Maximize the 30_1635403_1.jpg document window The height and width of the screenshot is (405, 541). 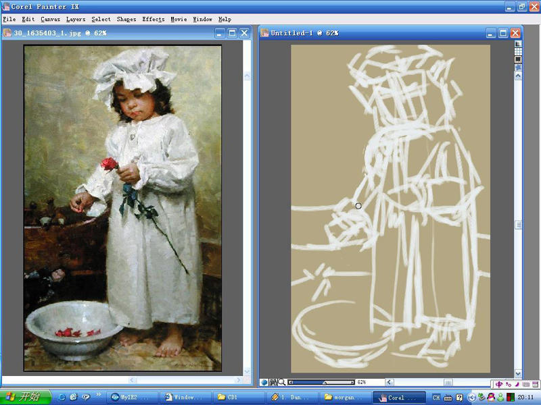232,33
